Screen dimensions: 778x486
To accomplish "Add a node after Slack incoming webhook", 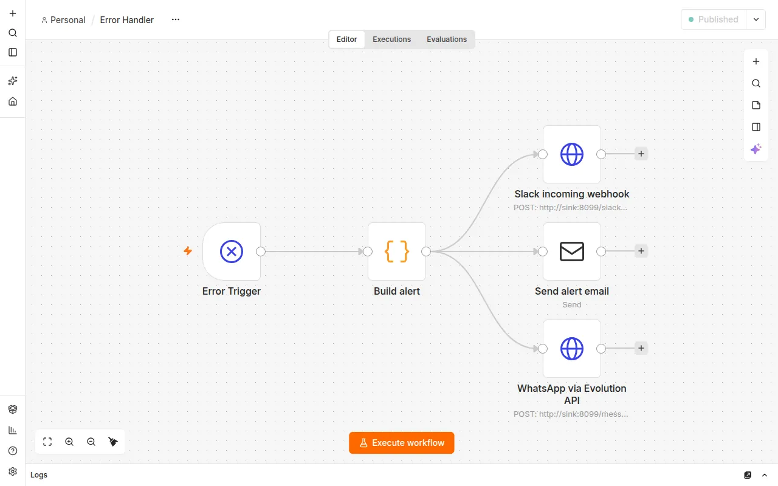I will tap(641, 154).
